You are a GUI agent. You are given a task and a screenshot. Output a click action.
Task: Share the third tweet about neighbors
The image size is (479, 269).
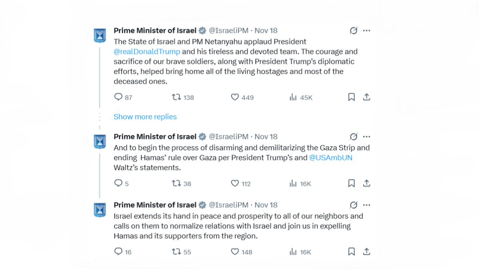(366, 252)
